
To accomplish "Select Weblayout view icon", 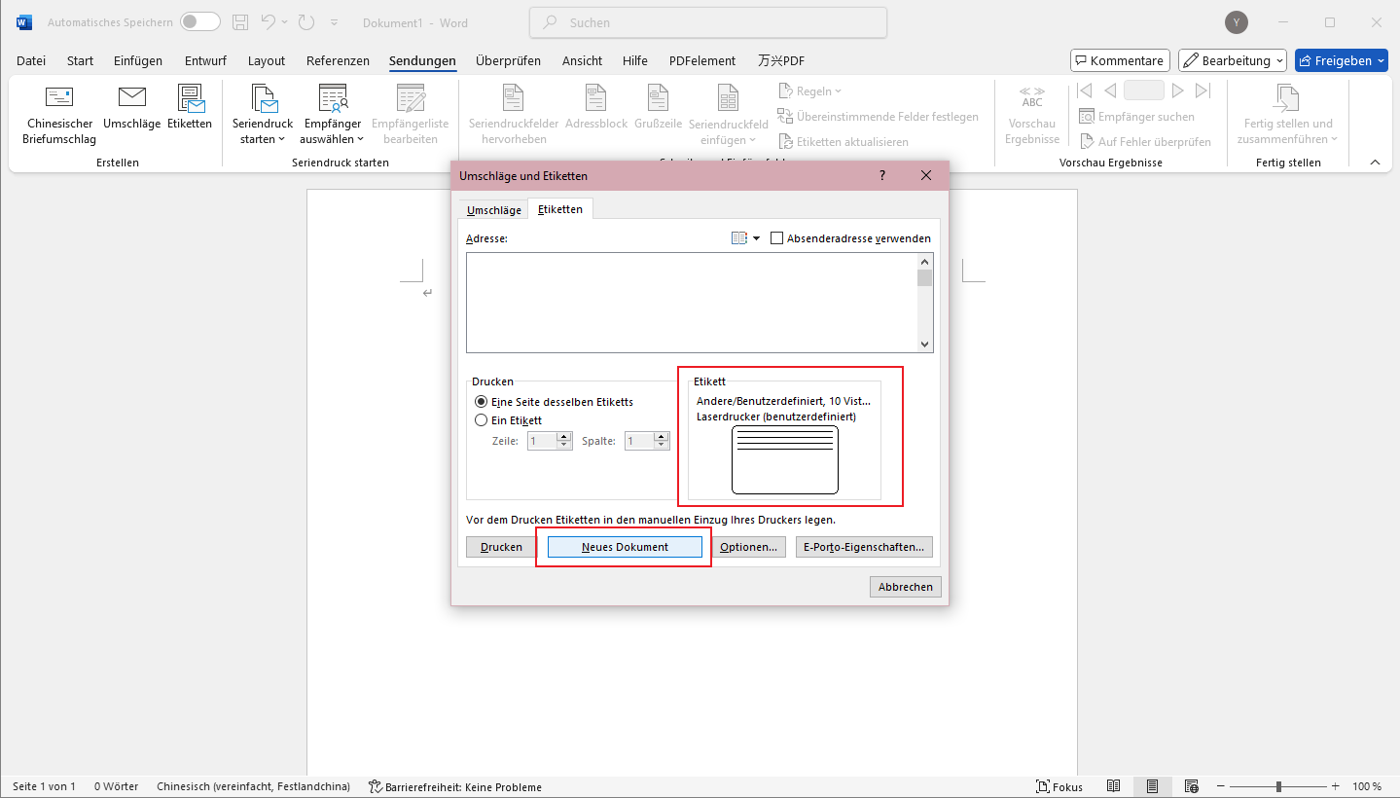I will pyautogui.click(x=1191, y=786).
